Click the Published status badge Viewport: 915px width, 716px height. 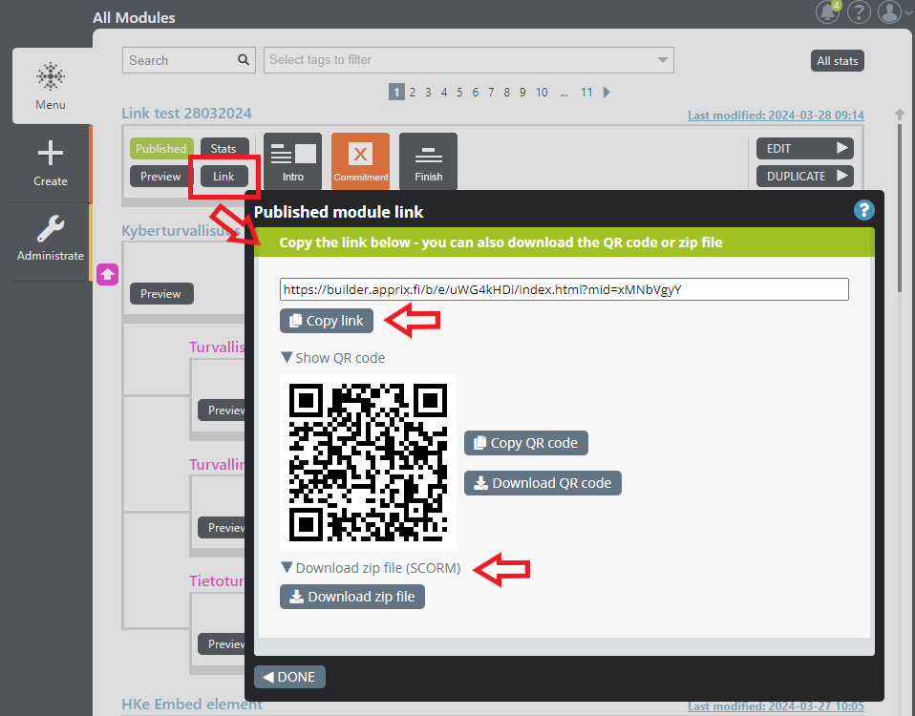pyautogui.click(x=161, y=149)
